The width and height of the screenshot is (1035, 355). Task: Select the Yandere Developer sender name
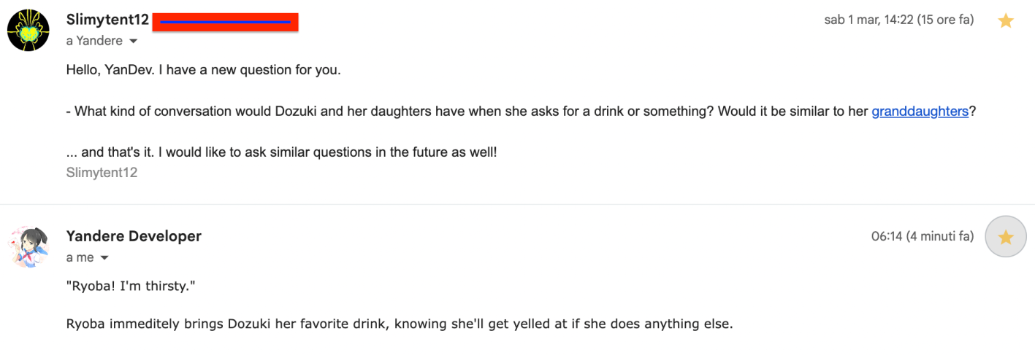pyautogui.click(x=134, y=235)
